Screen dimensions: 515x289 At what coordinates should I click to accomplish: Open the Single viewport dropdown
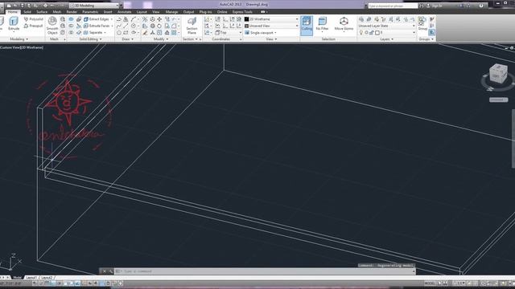(x=261, y=33)
